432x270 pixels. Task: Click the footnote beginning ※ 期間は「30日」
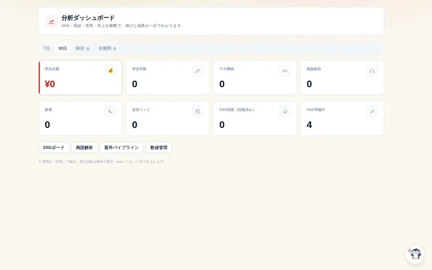point(102,162)
